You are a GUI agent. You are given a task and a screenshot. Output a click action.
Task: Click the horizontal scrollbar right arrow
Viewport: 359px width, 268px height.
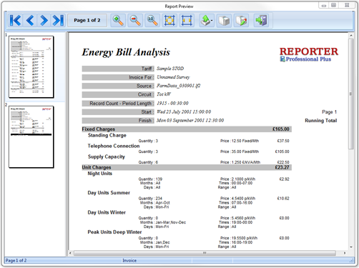click(345, 253)
